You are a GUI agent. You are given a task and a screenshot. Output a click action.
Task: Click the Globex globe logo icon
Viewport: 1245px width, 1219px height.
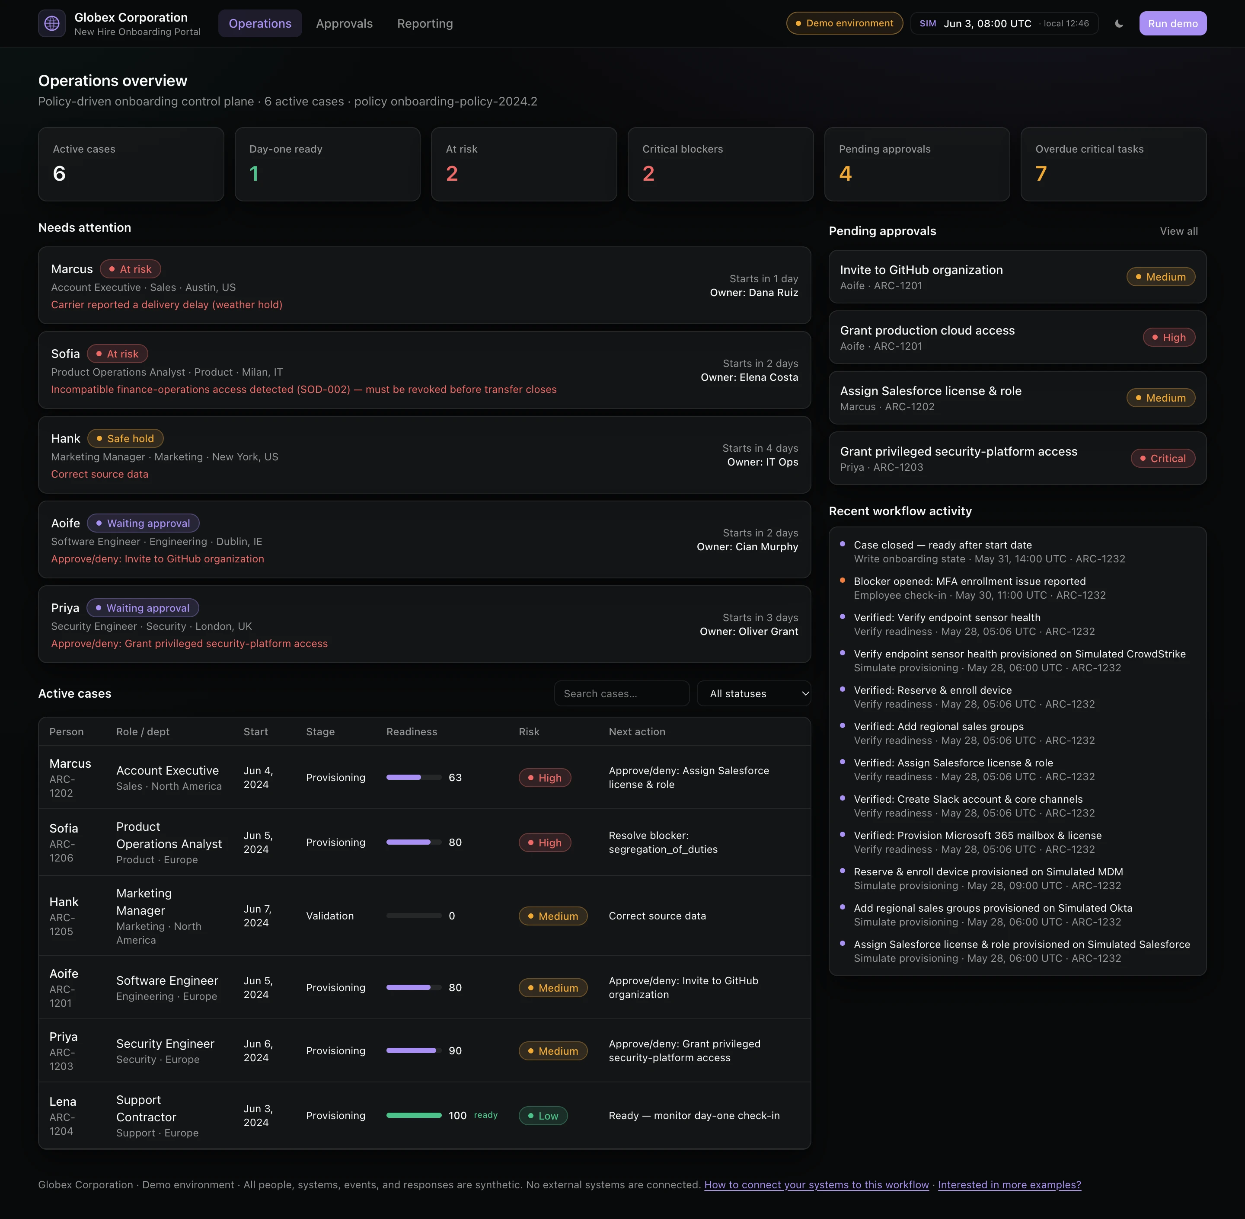[52, 24]
